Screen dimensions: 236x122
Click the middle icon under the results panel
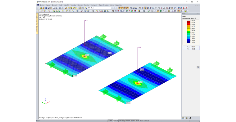187,118
